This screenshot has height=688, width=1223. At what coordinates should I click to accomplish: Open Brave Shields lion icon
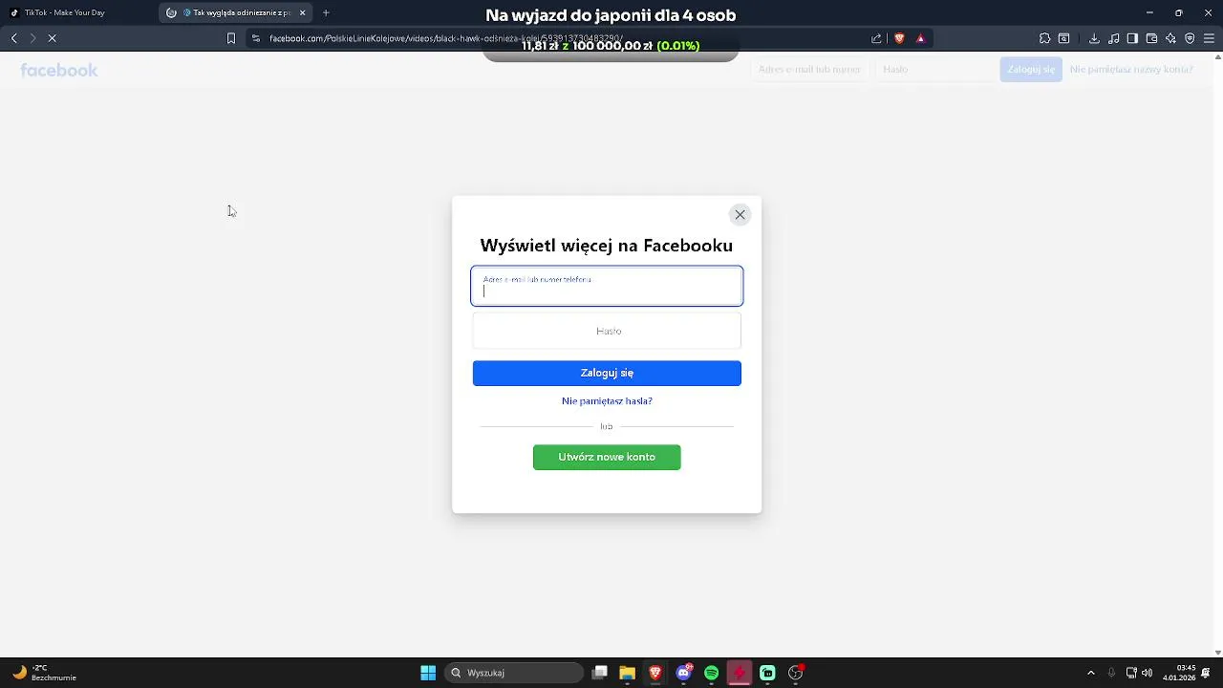coord(899,38)
